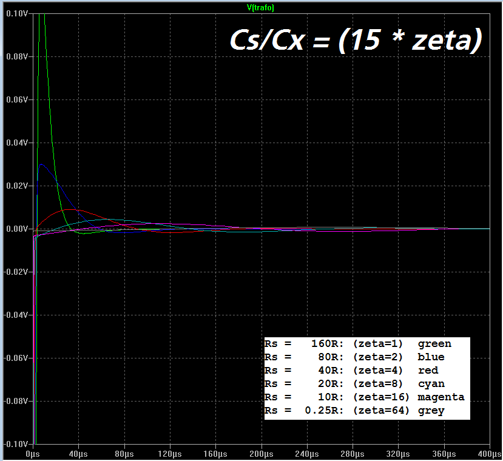Image resolution: width=503 pixels, height=461 pixels.
Task: Click the Rs = 20R cyan legend row
Action: [354, 384]
